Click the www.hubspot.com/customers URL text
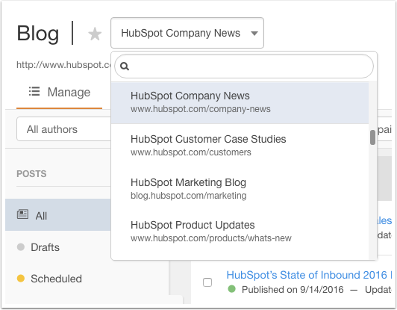397x310 pixels. [x=191, y=152]
